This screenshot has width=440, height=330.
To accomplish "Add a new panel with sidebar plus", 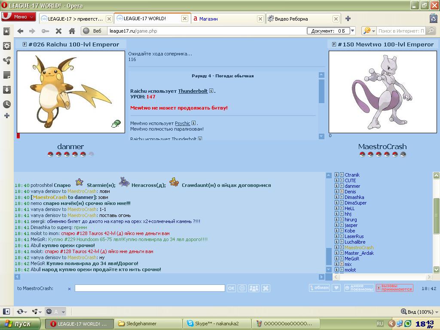I will [x=7, y=116].
